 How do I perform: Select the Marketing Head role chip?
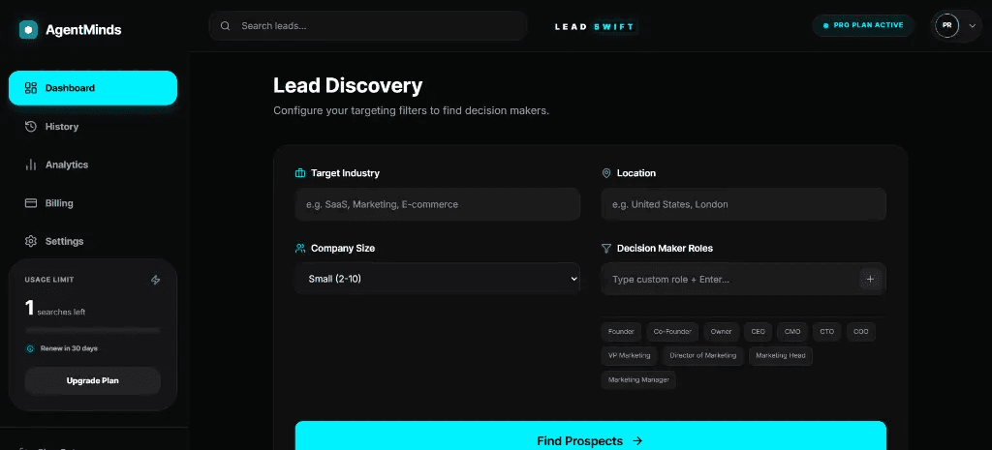(x=781, y=356)
